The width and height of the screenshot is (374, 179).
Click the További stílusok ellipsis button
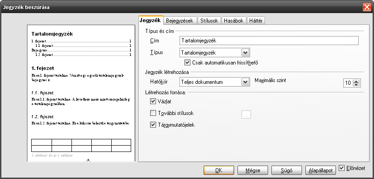(x=246, y=115)
